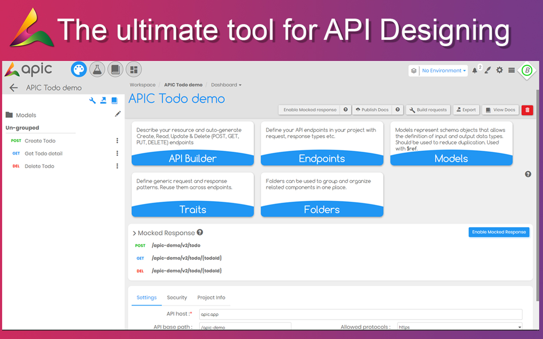Select the Settings tab

point(147,297)
